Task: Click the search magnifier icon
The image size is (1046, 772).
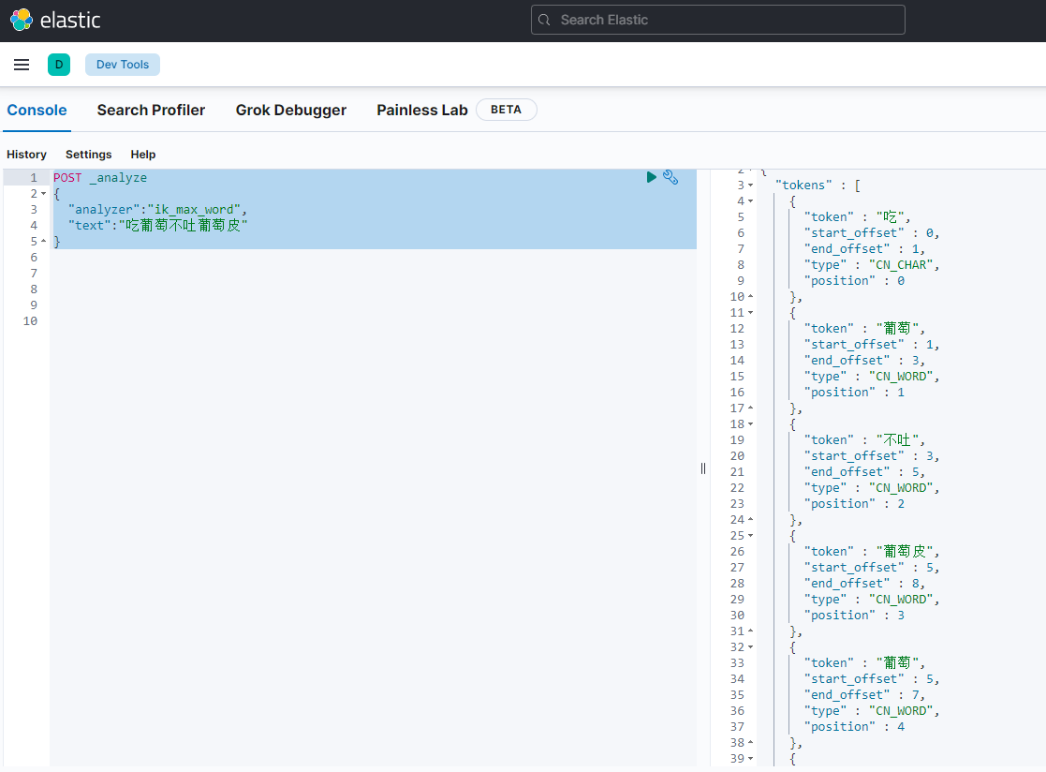Action: 544,20
